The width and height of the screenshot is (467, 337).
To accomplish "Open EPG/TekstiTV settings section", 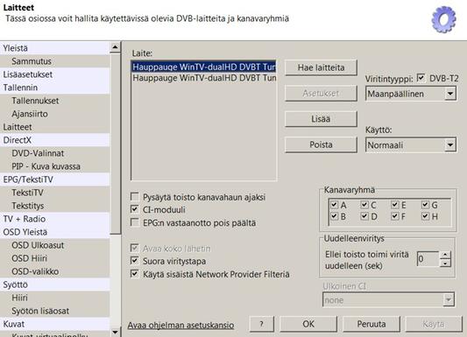I will tap(55, 179).
